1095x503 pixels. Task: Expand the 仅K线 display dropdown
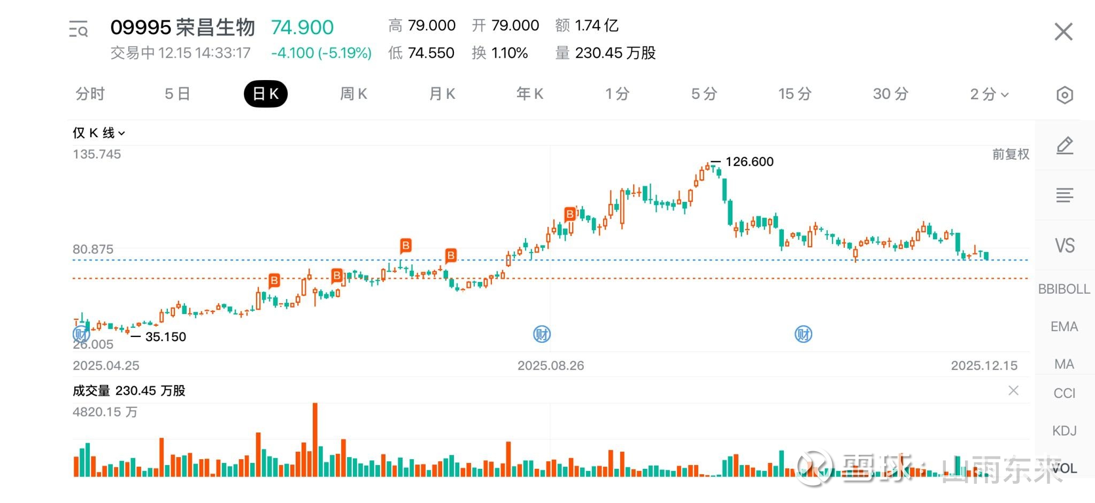pyautogui.click(x=99, y=133)
